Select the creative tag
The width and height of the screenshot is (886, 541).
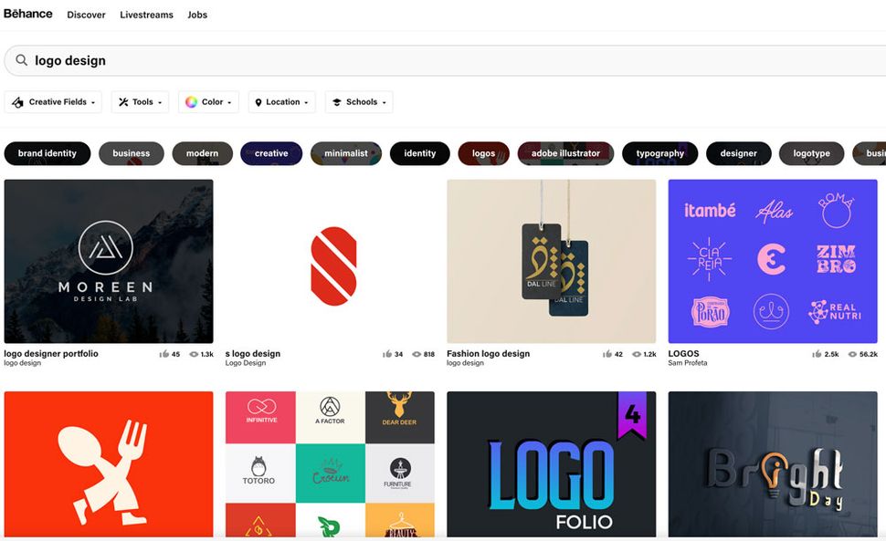click(271, 153)
